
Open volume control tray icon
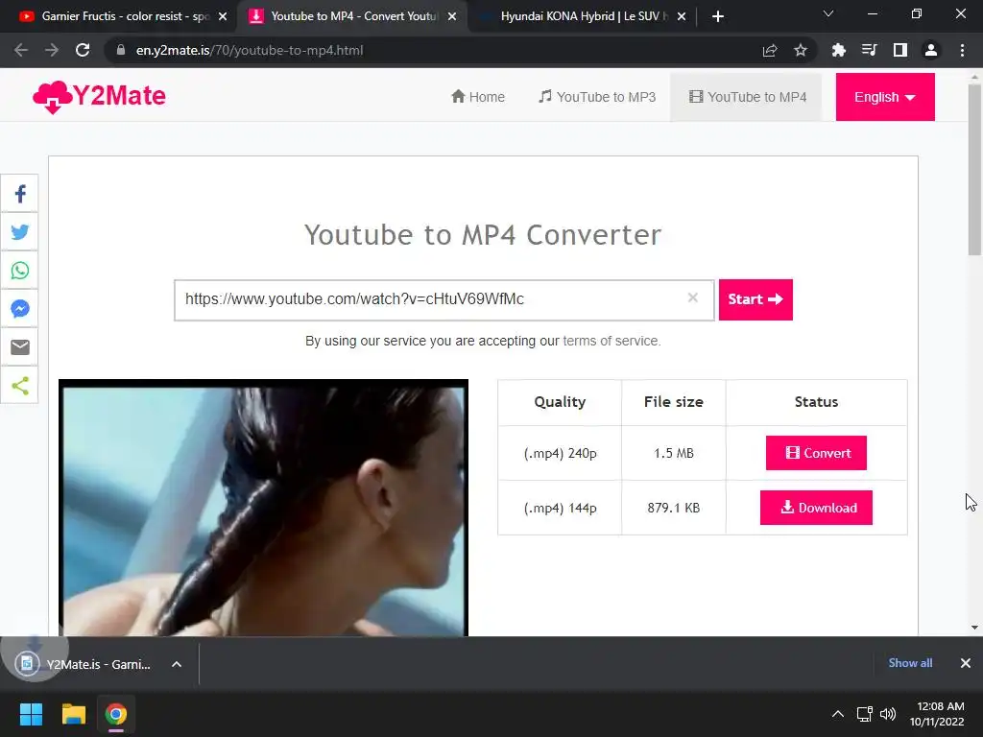coord(888,714)
